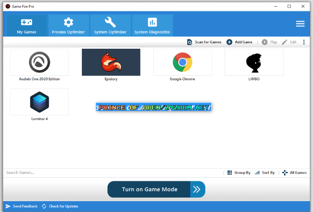313x212 pixels.
Task: Open the All Games filter dropdown
Action: coord(298,173)
